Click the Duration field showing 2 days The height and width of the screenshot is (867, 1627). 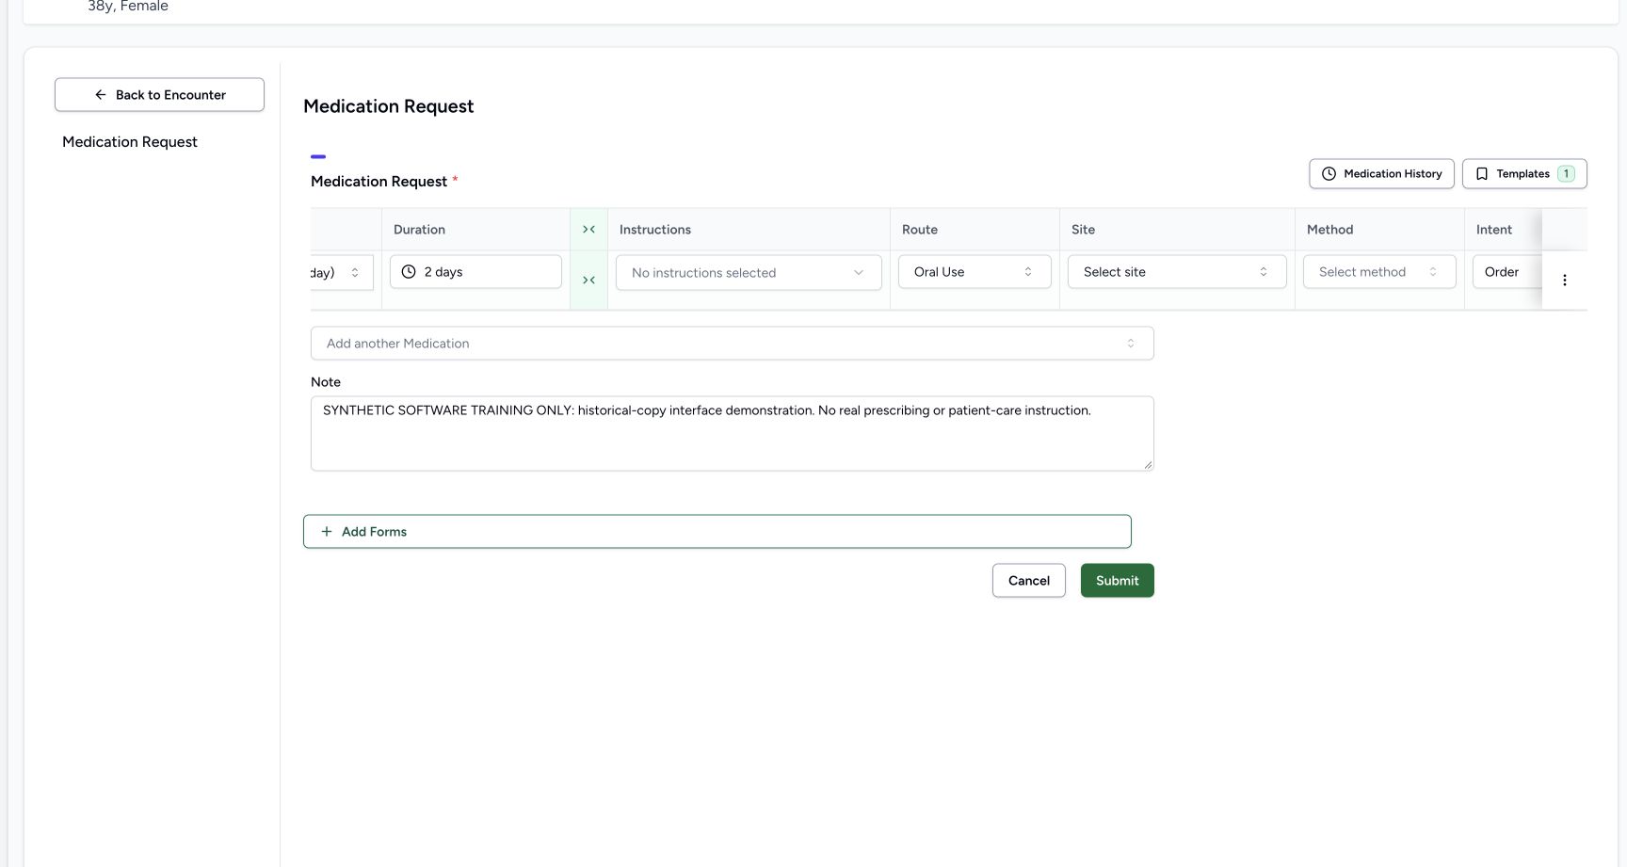(x=475, y=272)
